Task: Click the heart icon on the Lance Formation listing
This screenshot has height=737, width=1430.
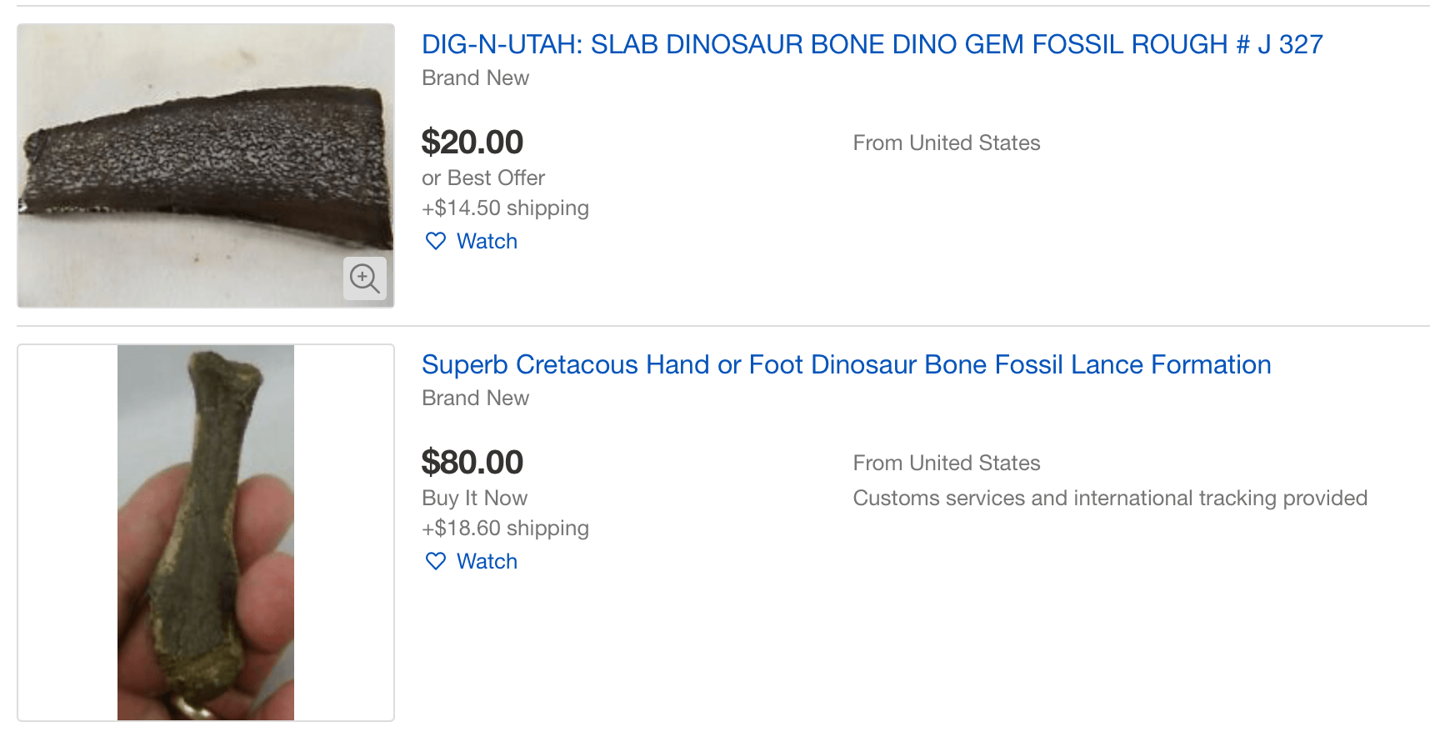Action: tap(436, 561)
